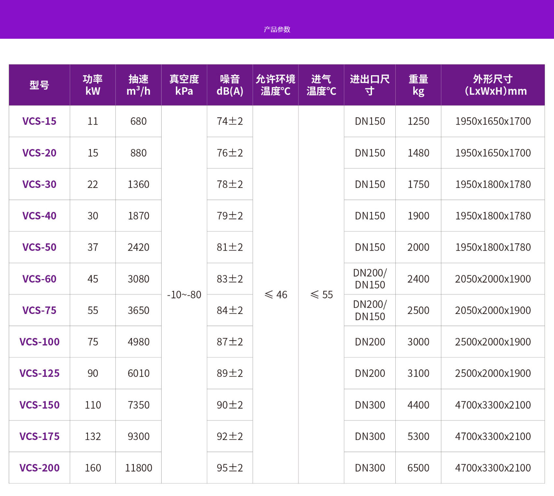Screen dimensions: 554x496
Task: Click the 2400 weight value
Action: (419, 279)
